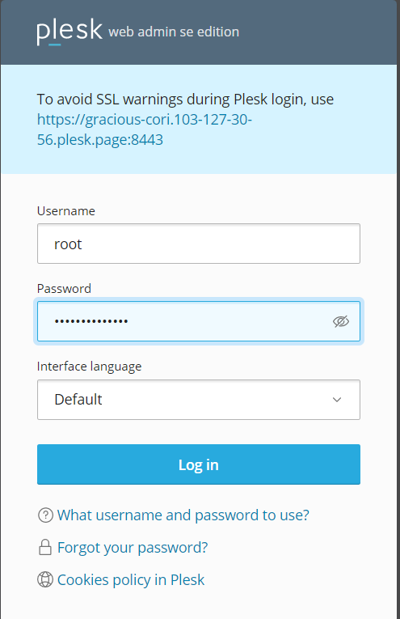Click the Interface language label

[89, 367]
